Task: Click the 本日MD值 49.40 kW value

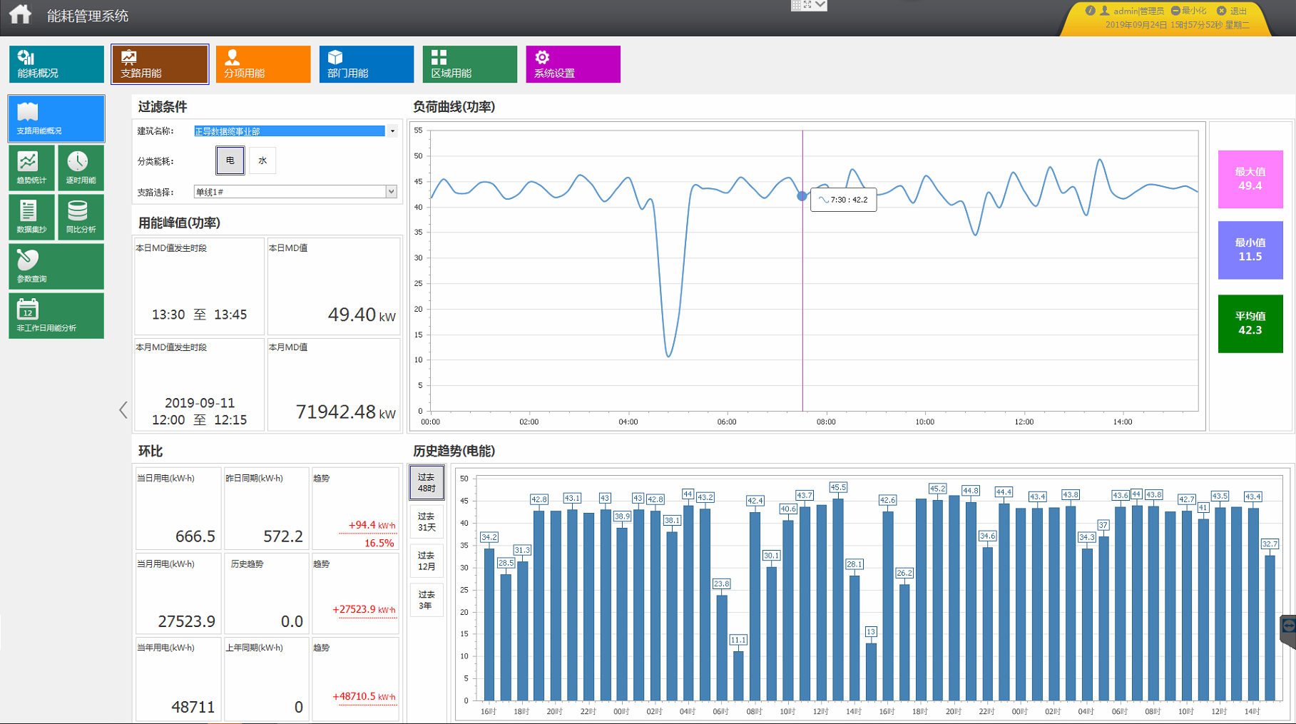Action: (x=362, y=315)
